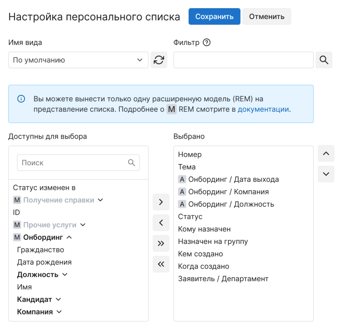Expand the Должность node
This screenshot has height=328, width=340.
tap(65, 274)
